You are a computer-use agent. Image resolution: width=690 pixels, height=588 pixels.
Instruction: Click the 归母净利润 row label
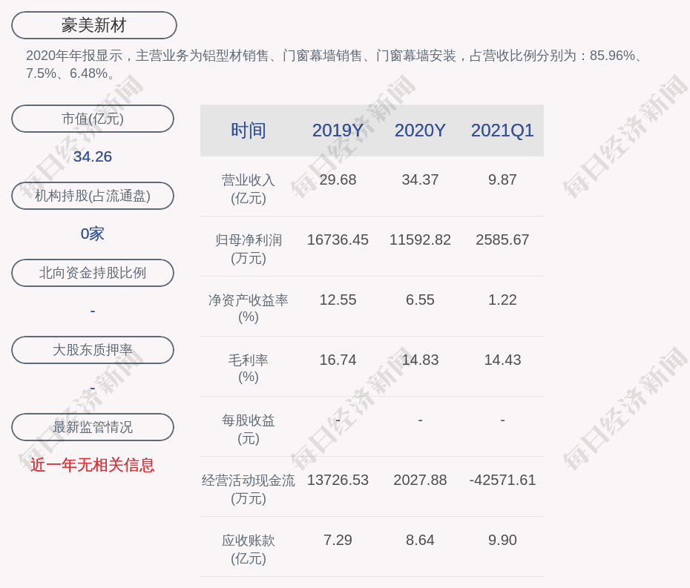pos(249,248)
